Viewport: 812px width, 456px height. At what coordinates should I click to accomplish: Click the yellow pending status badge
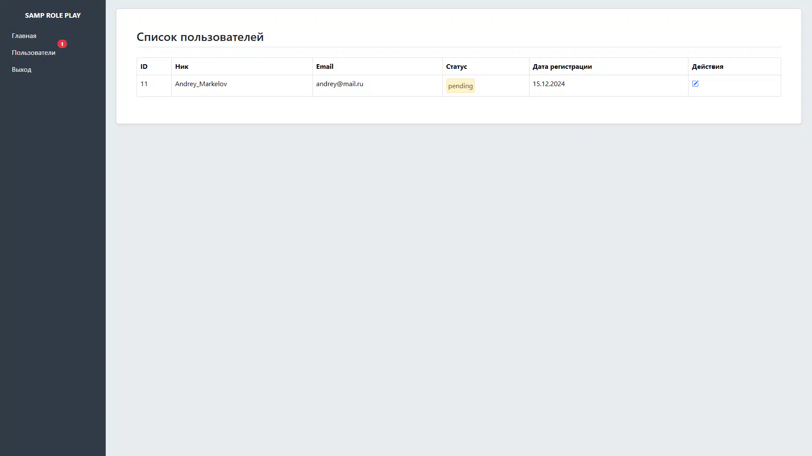pyautogui.click(x=460, y=86)
